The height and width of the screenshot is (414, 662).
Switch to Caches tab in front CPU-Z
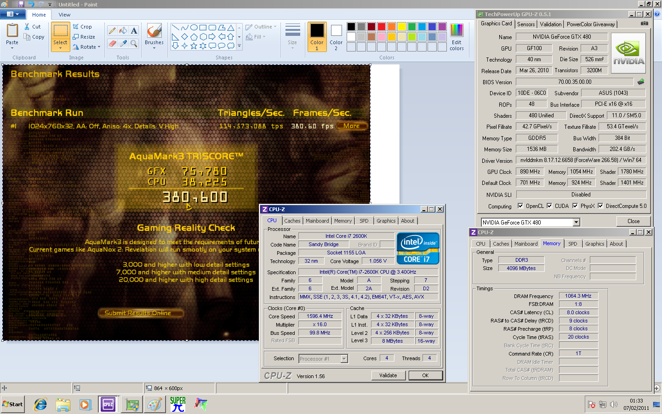click(292, 221)
